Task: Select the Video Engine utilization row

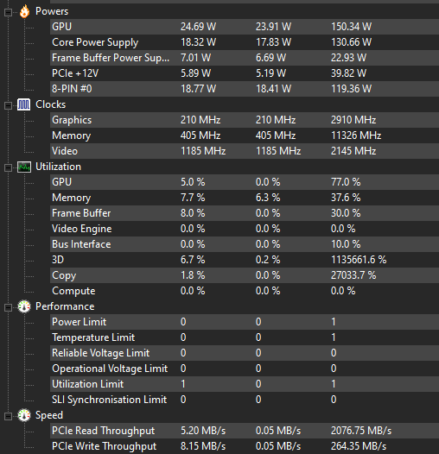Action: [245, 229]
